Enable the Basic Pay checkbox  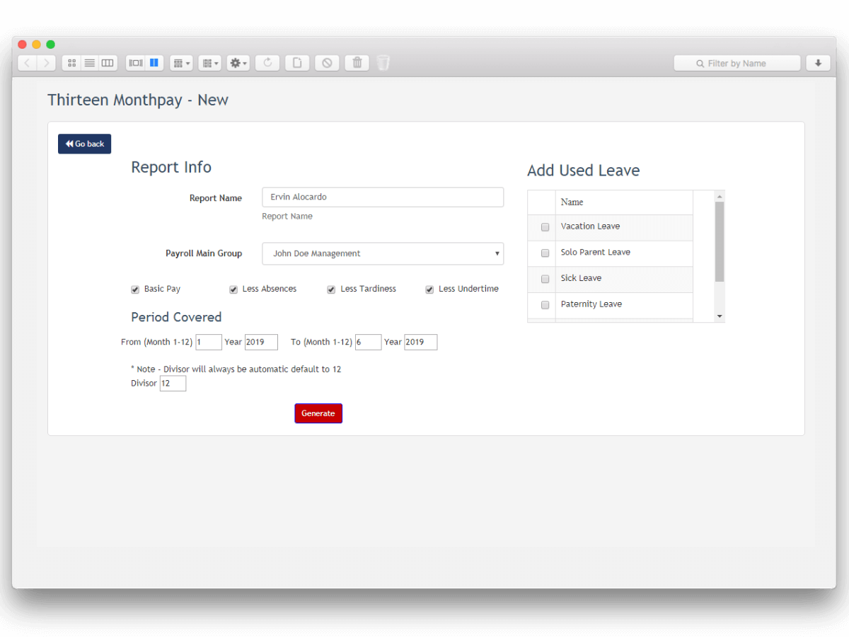[134, 289]
